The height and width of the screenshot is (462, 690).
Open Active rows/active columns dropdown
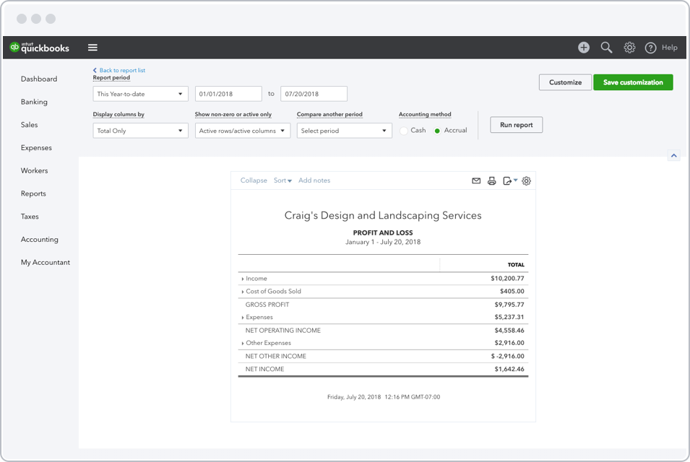[243, 131]
